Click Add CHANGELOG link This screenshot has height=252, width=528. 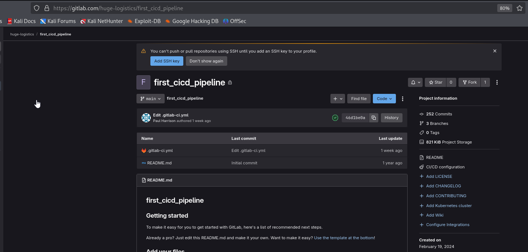443,186
